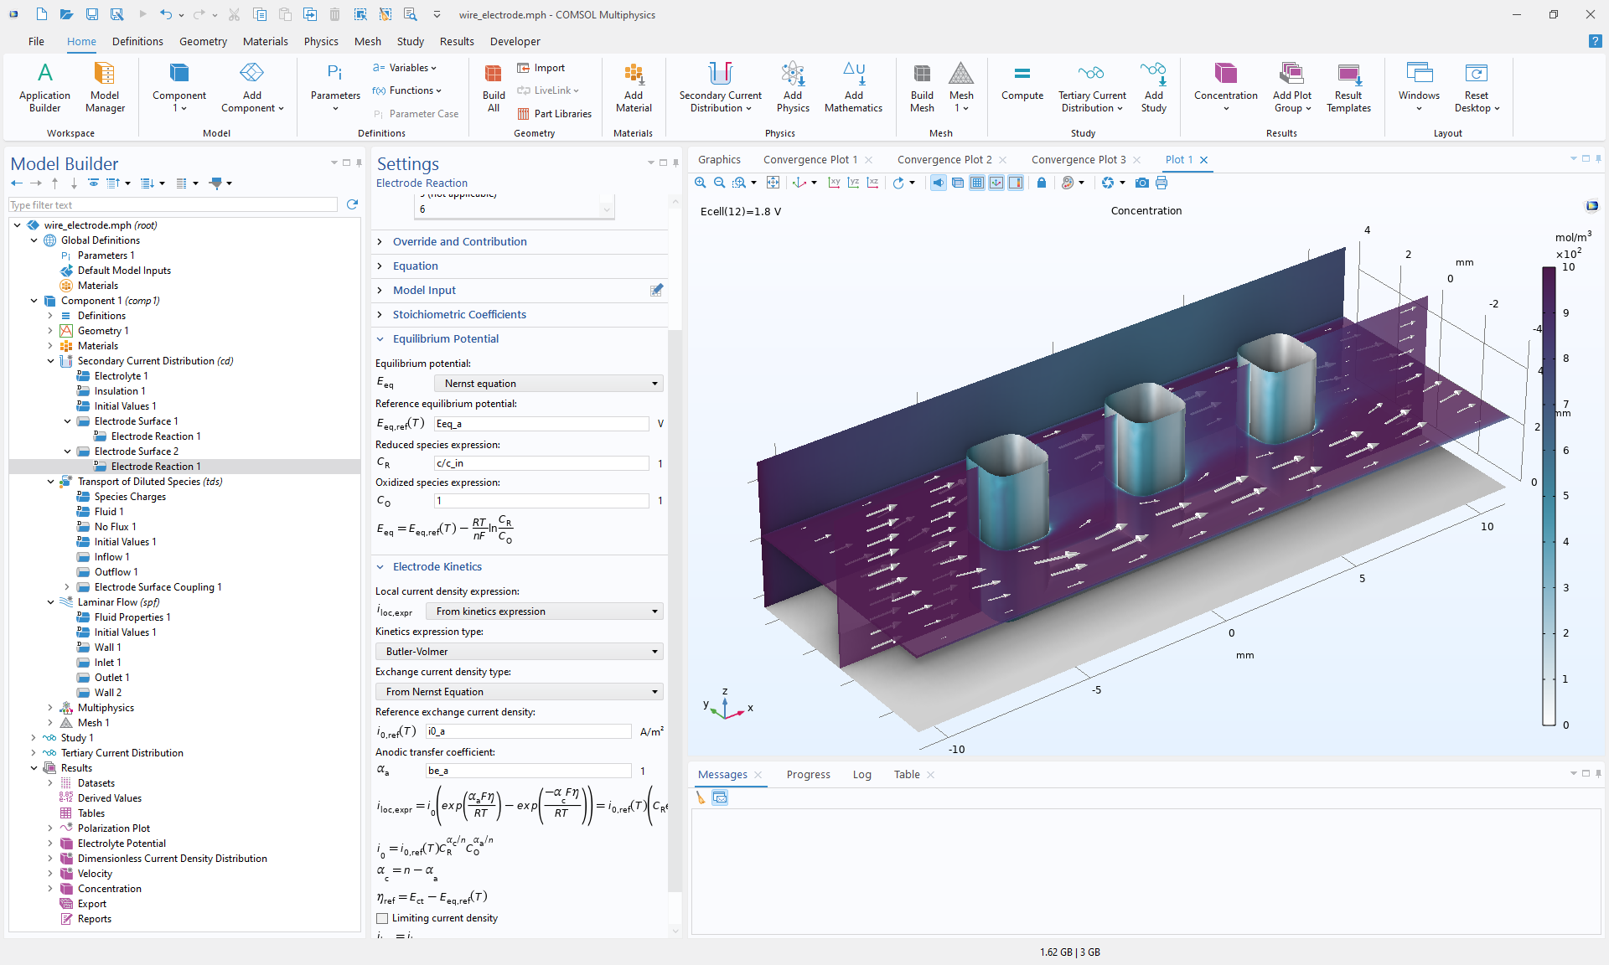1609x965 pixels.
Task: Enable Limiting current density checkbox
Action: (x=382, y=918)
